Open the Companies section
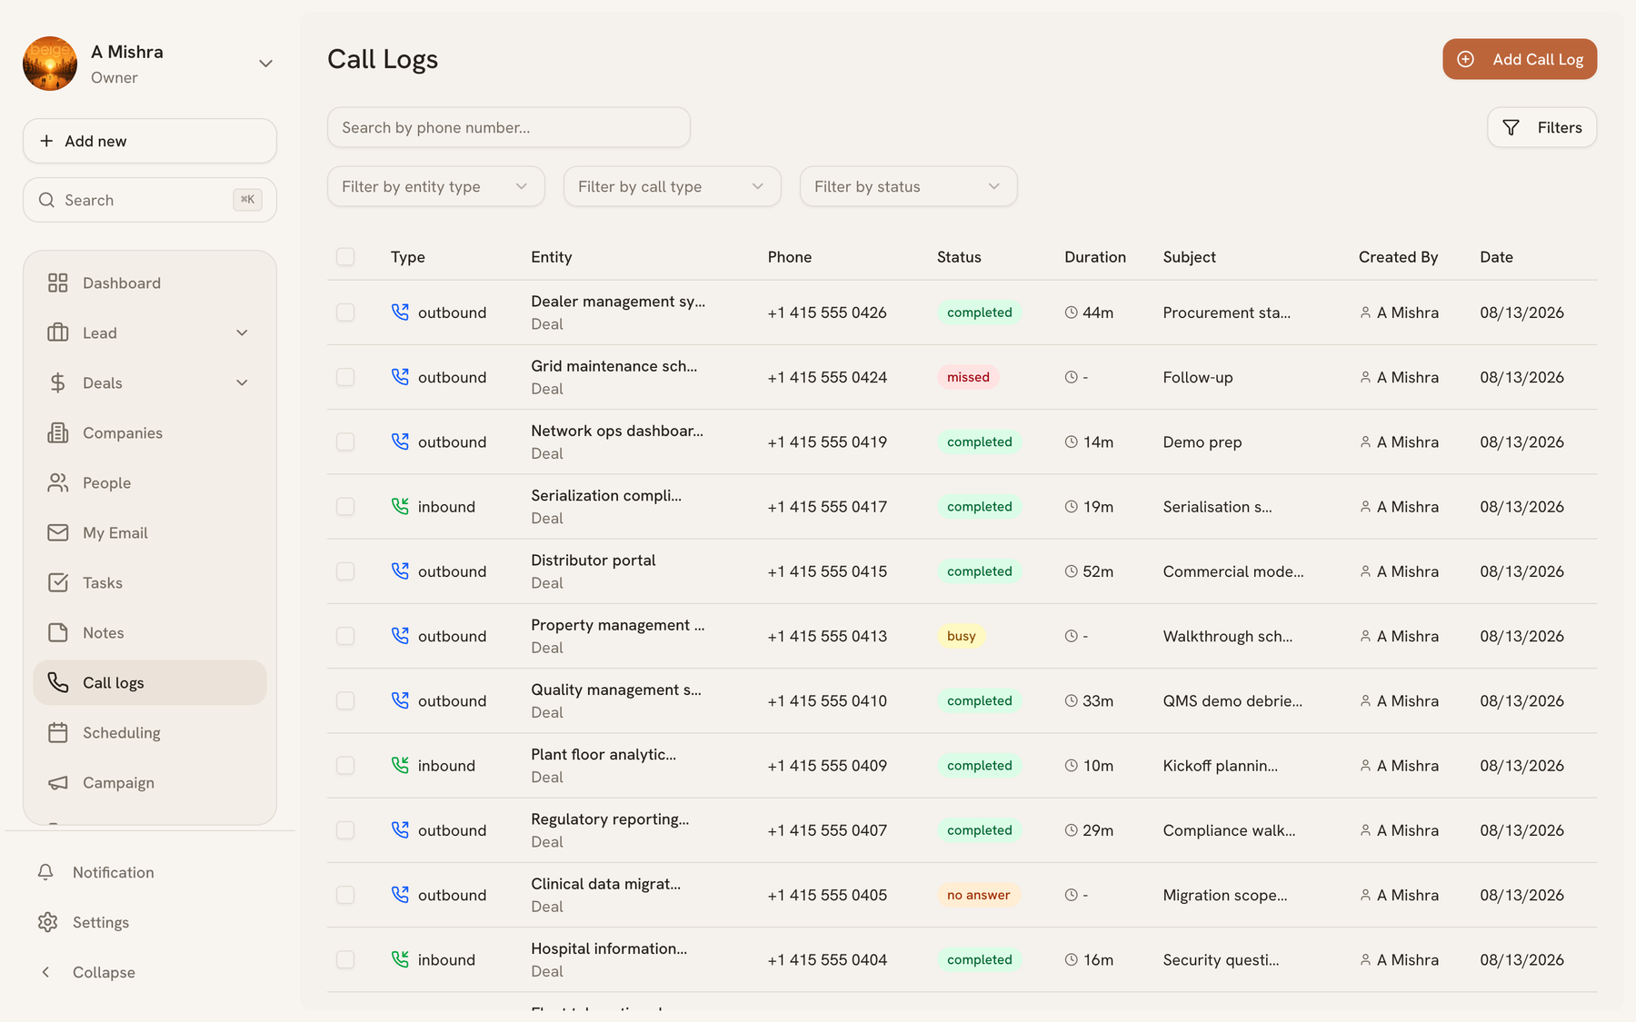This screenshot has width=1636, height=1022. click(150, 433)
